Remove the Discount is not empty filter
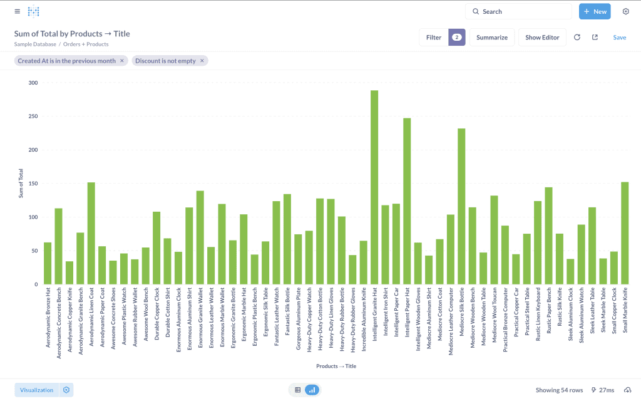Screen dimensions: 641x401 coord(202,61)
